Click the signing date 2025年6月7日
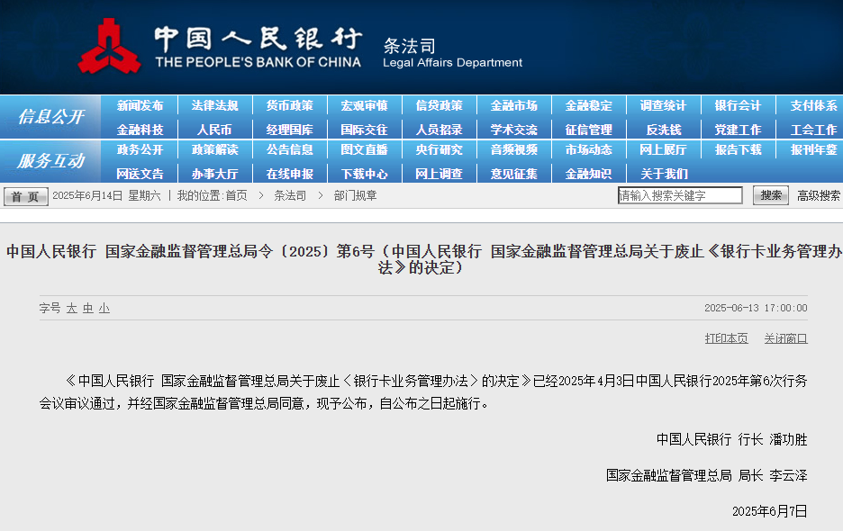Screen dimensions: 843x531 point(770,510)
